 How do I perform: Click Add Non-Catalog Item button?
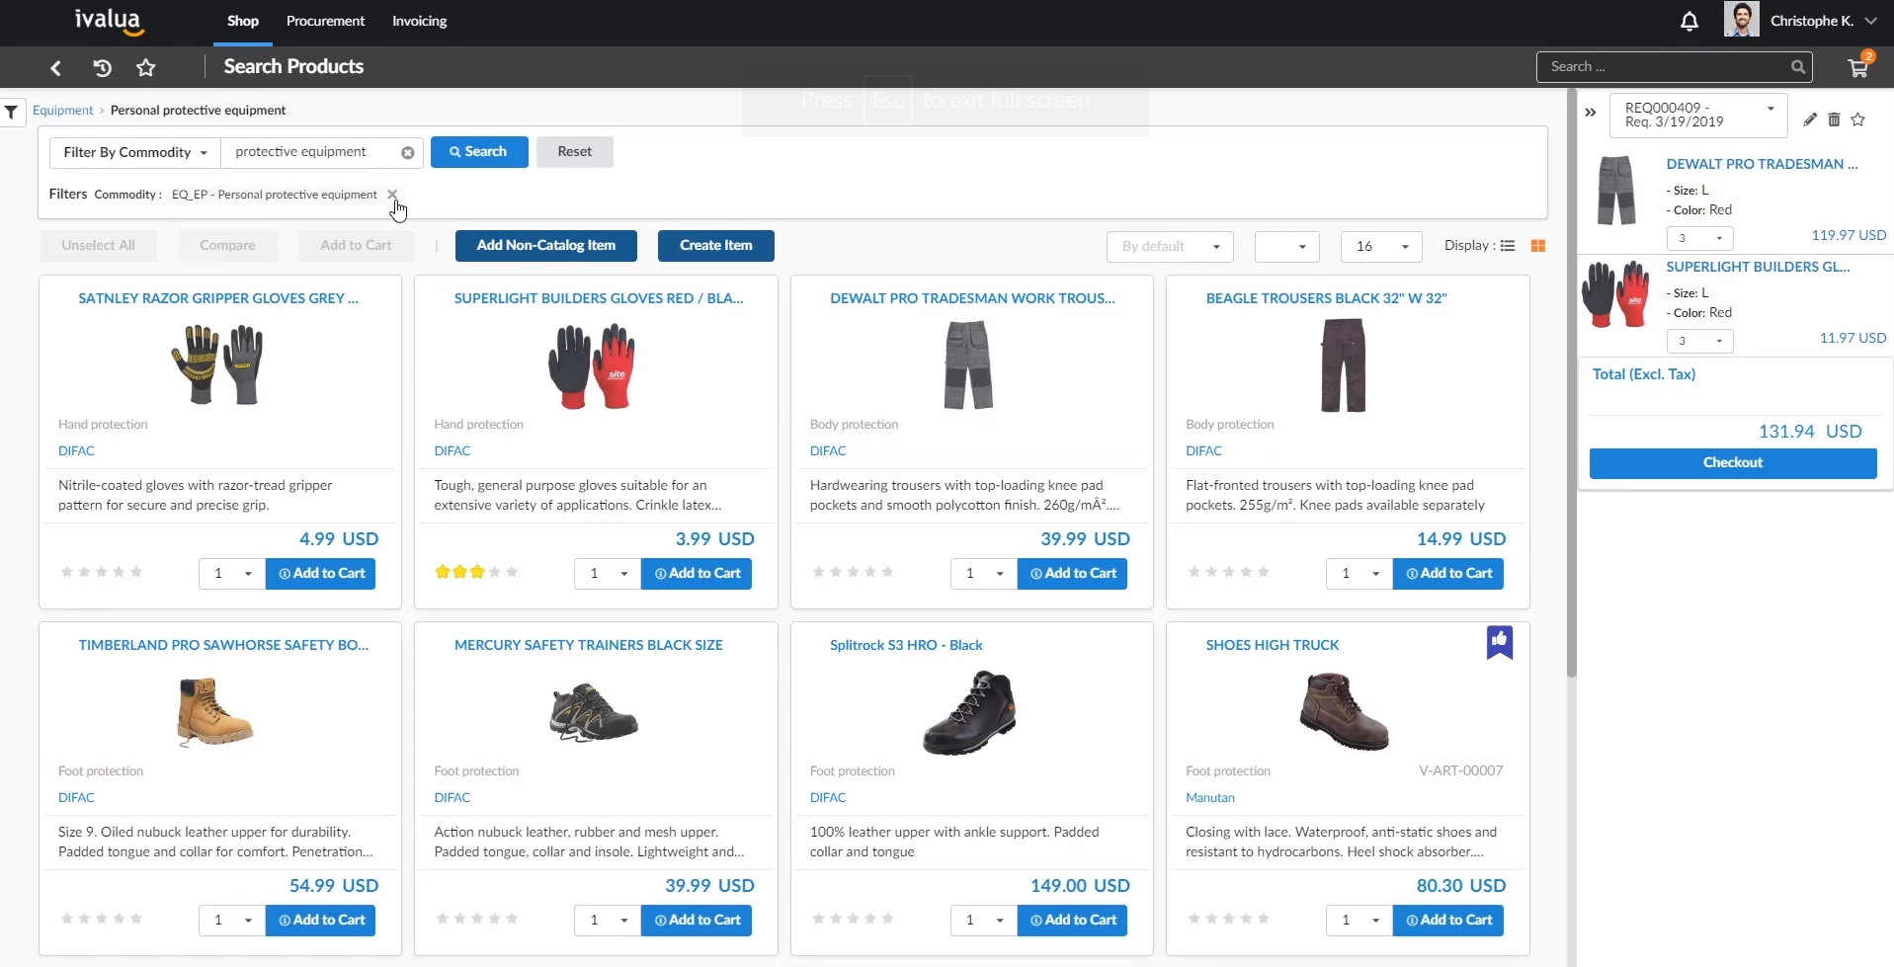click(x=546, y=246)
